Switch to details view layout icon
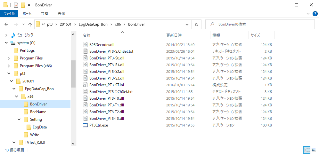This screenshot has width=319, height=154. coord(307,150)
